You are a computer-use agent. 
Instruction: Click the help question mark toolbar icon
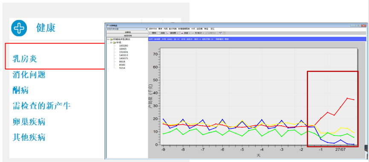224,33
